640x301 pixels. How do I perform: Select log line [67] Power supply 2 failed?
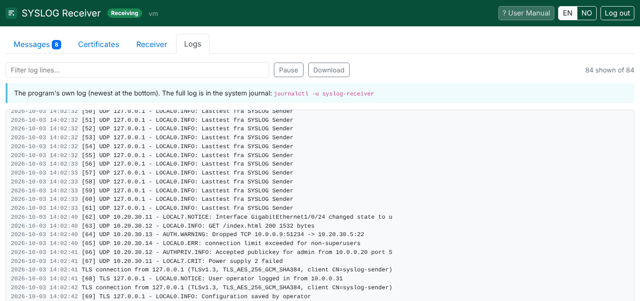pos(147,261)
